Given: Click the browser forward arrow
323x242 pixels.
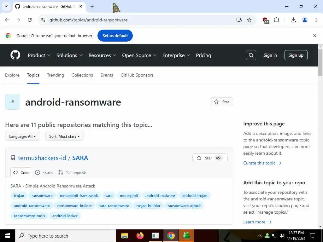Looking at the screenshot, I should (18, 20).
